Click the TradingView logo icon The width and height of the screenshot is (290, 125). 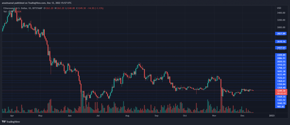tap(4, 122)
